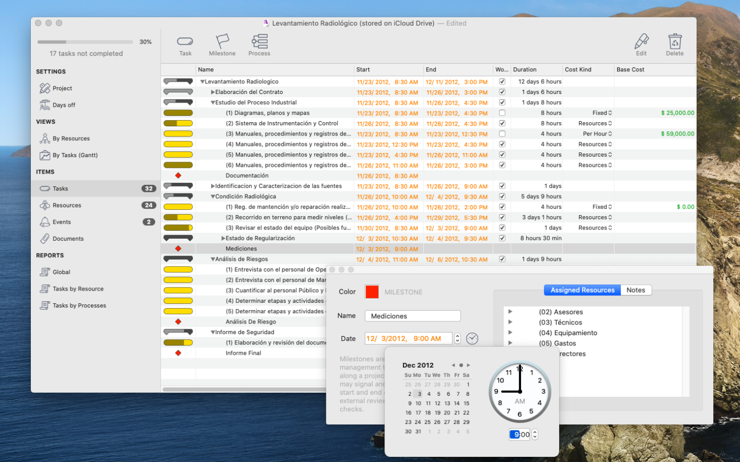Toggle checkbox for Estado de Regularización row

click(502, 238)
